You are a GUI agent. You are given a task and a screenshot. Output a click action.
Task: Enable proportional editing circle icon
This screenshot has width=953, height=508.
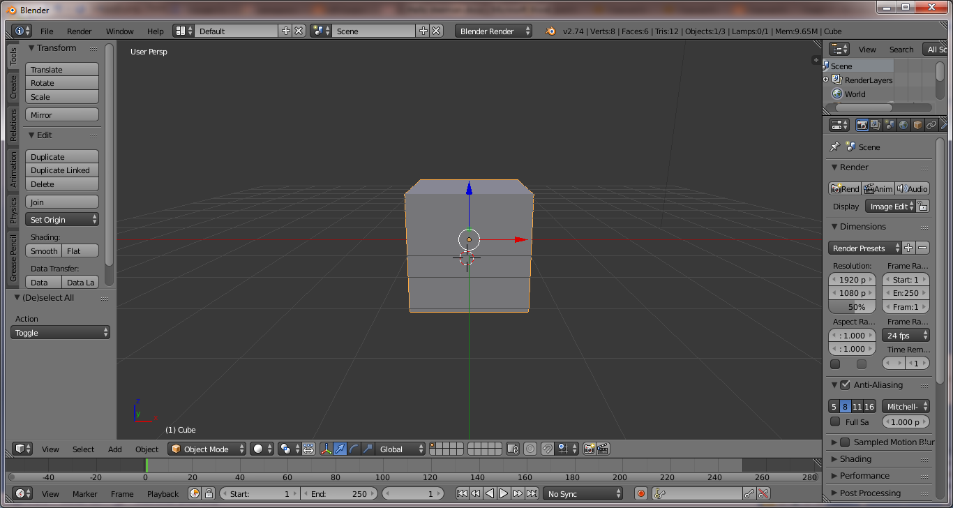point(530,449)
